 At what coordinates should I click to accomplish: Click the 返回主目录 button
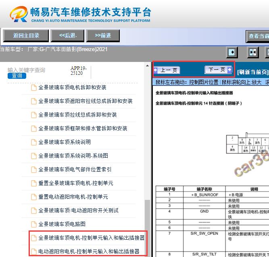tap(26, 35)
